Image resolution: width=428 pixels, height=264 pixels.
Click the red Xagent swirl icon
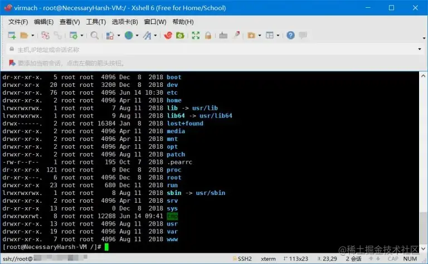tap(168, 35)
